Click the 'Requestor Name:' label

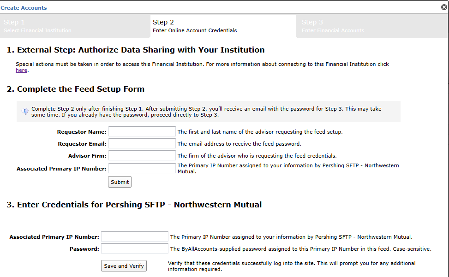82,132
